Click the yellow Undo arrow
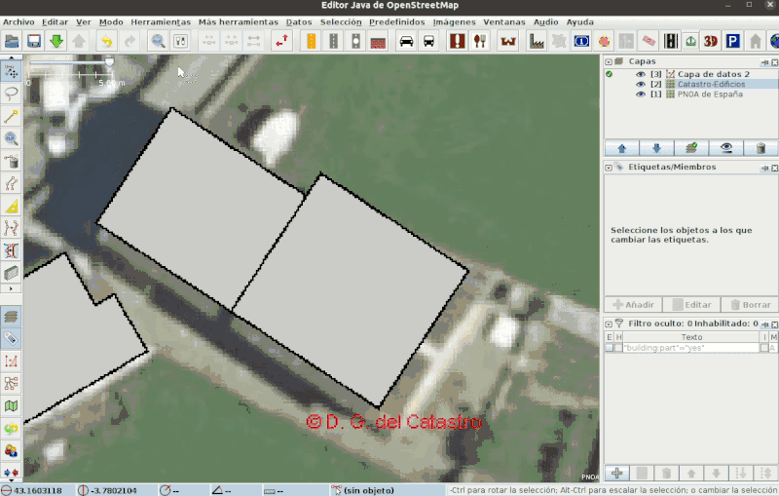The width and height of the screenshot is (779, 496). (x=106, y=41)
